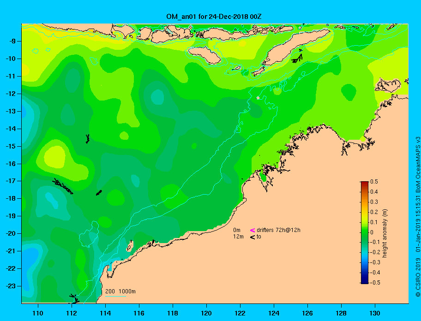This screenshot has height=321, width=421.
Task: Click the 0.4 color bar tick label
Action: tap(374, 192)
